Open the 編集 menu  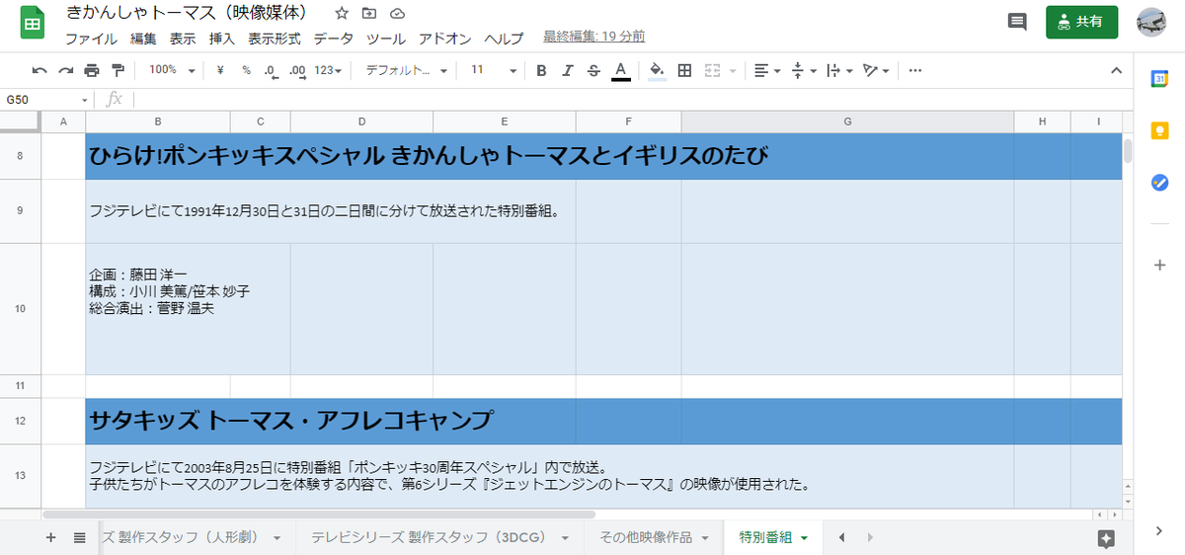[143, 39]
